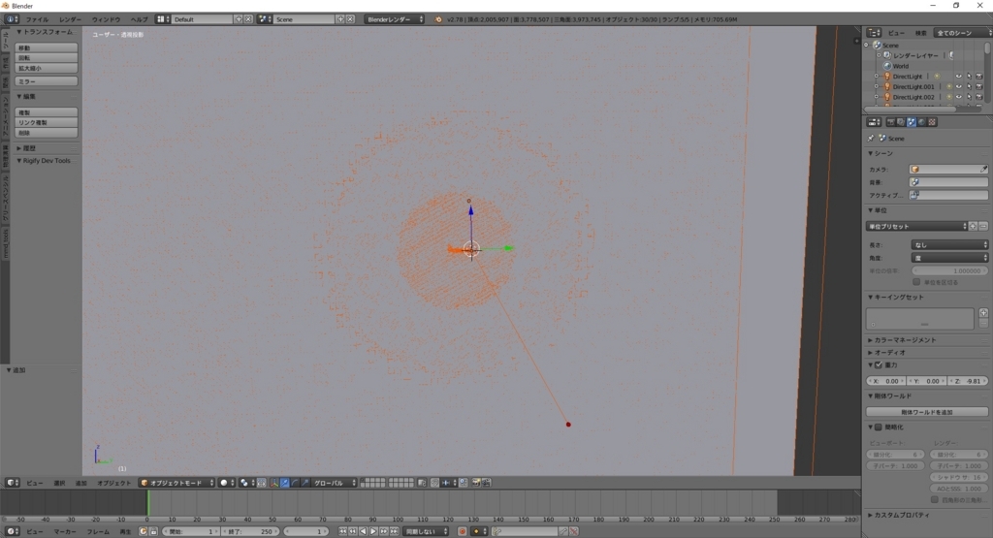Open the ファイル menu
This screenshot has height=538, width=993.
tap(37, 19)
